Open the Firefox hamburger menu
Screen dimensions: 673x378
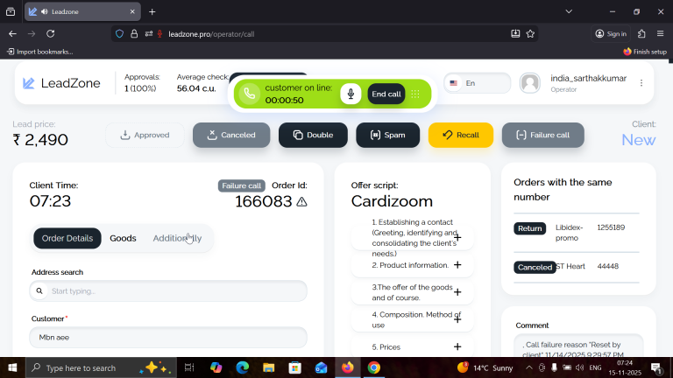pyautogui.click(x=661, y=34)
